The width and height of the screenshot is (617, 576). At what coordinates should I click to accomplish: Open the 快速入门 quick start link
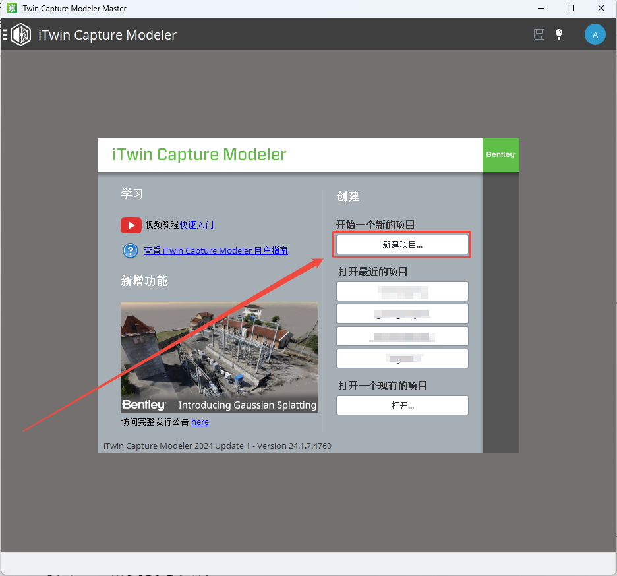(196, 225)
